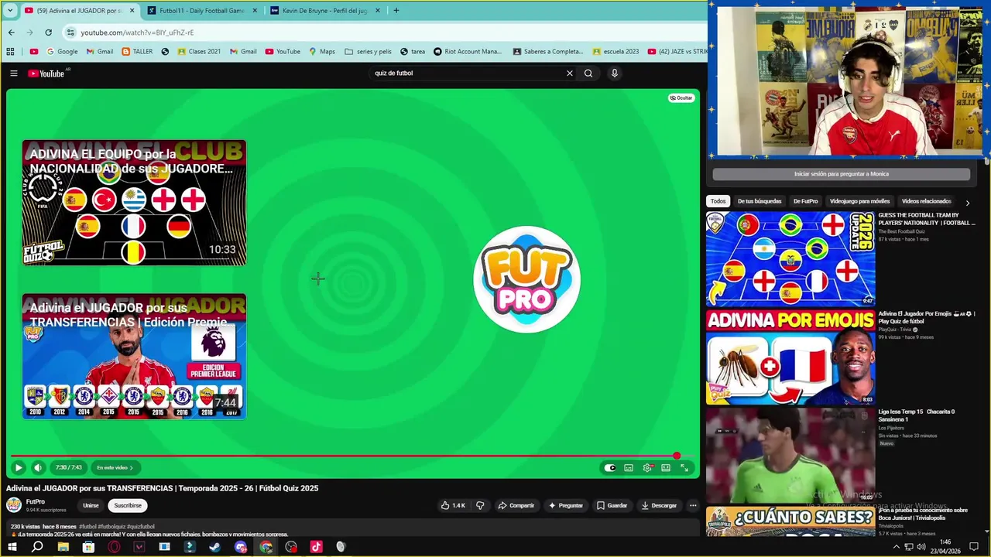Open the FutPro channel avatar
Viewport: 991px width, 557px height.
tap(14, 505)
